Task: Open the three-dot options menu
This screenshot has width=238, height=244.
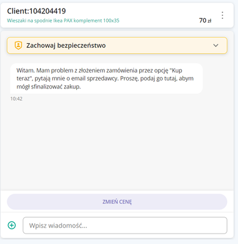Action: [x=222, y=15]
